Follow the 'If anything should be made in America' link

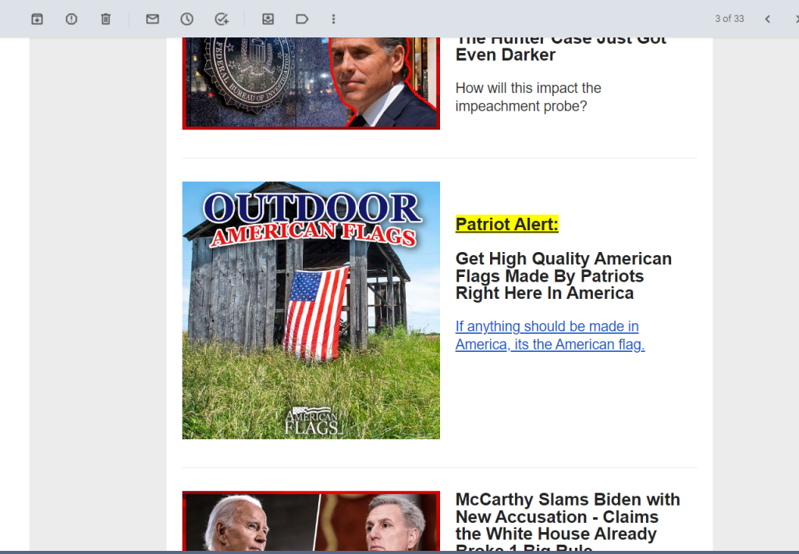(x=550, y=336)
